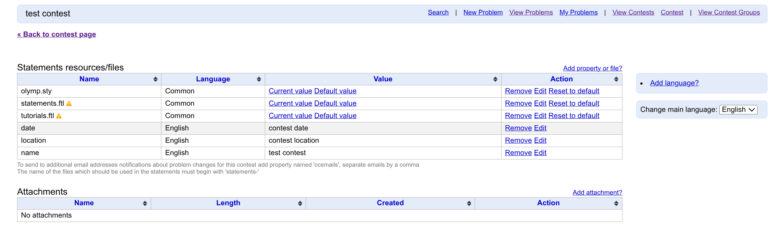Screen dimensions: 778x231
Task: View current value of statements.ftl
Action: point(290,104)
